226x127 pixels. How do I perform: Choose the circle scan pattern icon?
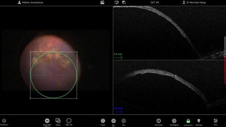(69, 121)
